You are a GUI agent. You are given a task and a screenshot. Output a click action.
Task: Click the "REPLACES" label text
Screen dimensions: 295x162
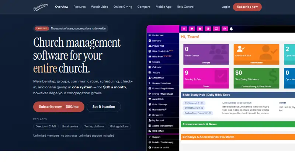point(40,119)
